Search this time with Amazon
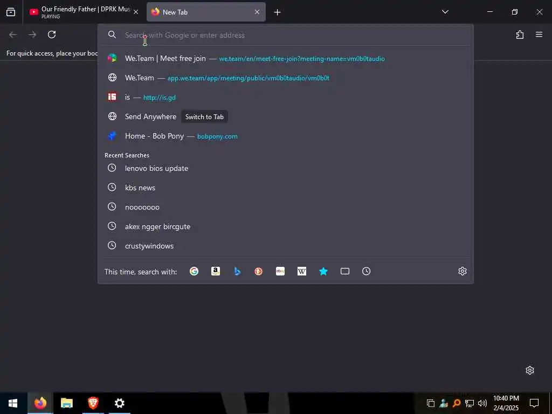This screenshot has height=414, width=552. click(x=216, y=271)
